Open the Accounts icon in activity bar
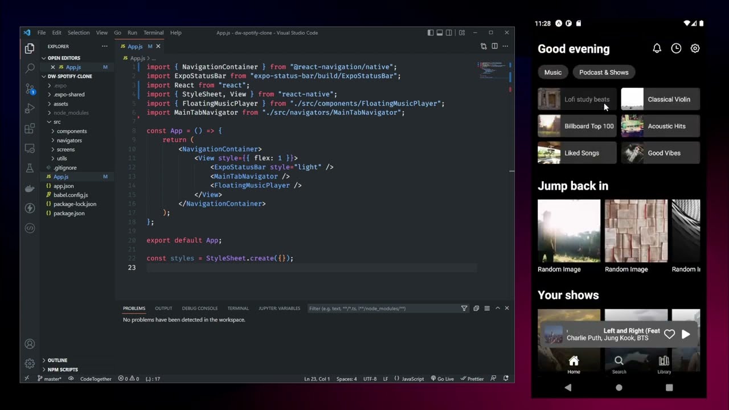Viewport: 729px width, 410px height. pos(30,344)
